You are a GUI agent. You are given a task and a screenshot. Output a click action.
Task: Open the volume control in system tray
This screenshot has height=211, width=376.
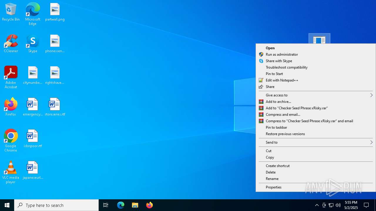point(338,205)
